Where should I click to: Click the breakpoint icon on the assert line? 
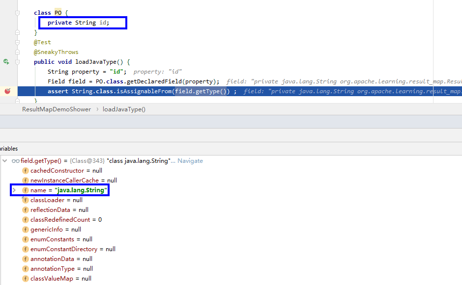(7, 91)
